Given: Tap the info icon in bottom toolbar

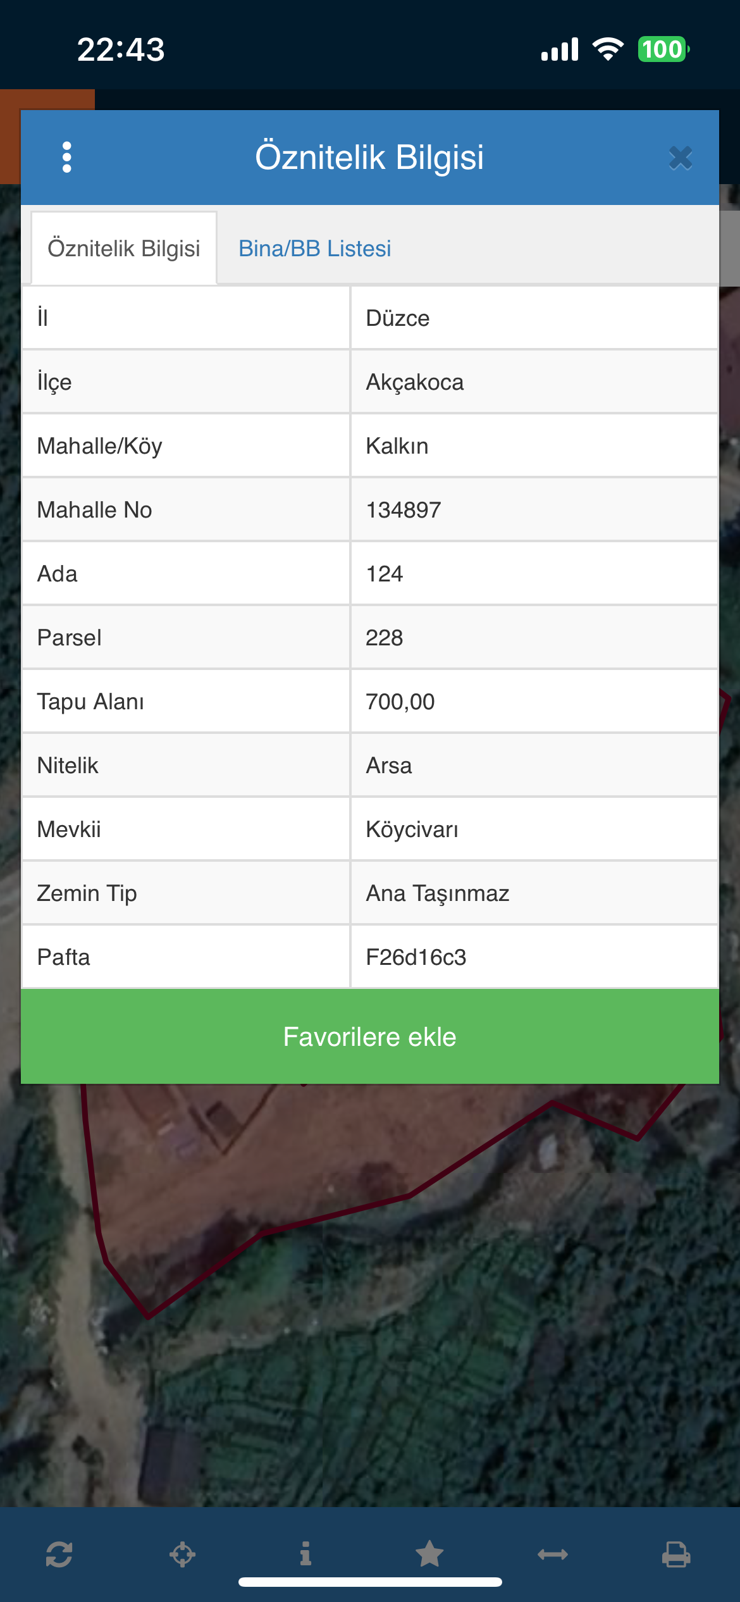Looking at the screenshot, I should pos(305,1553).
